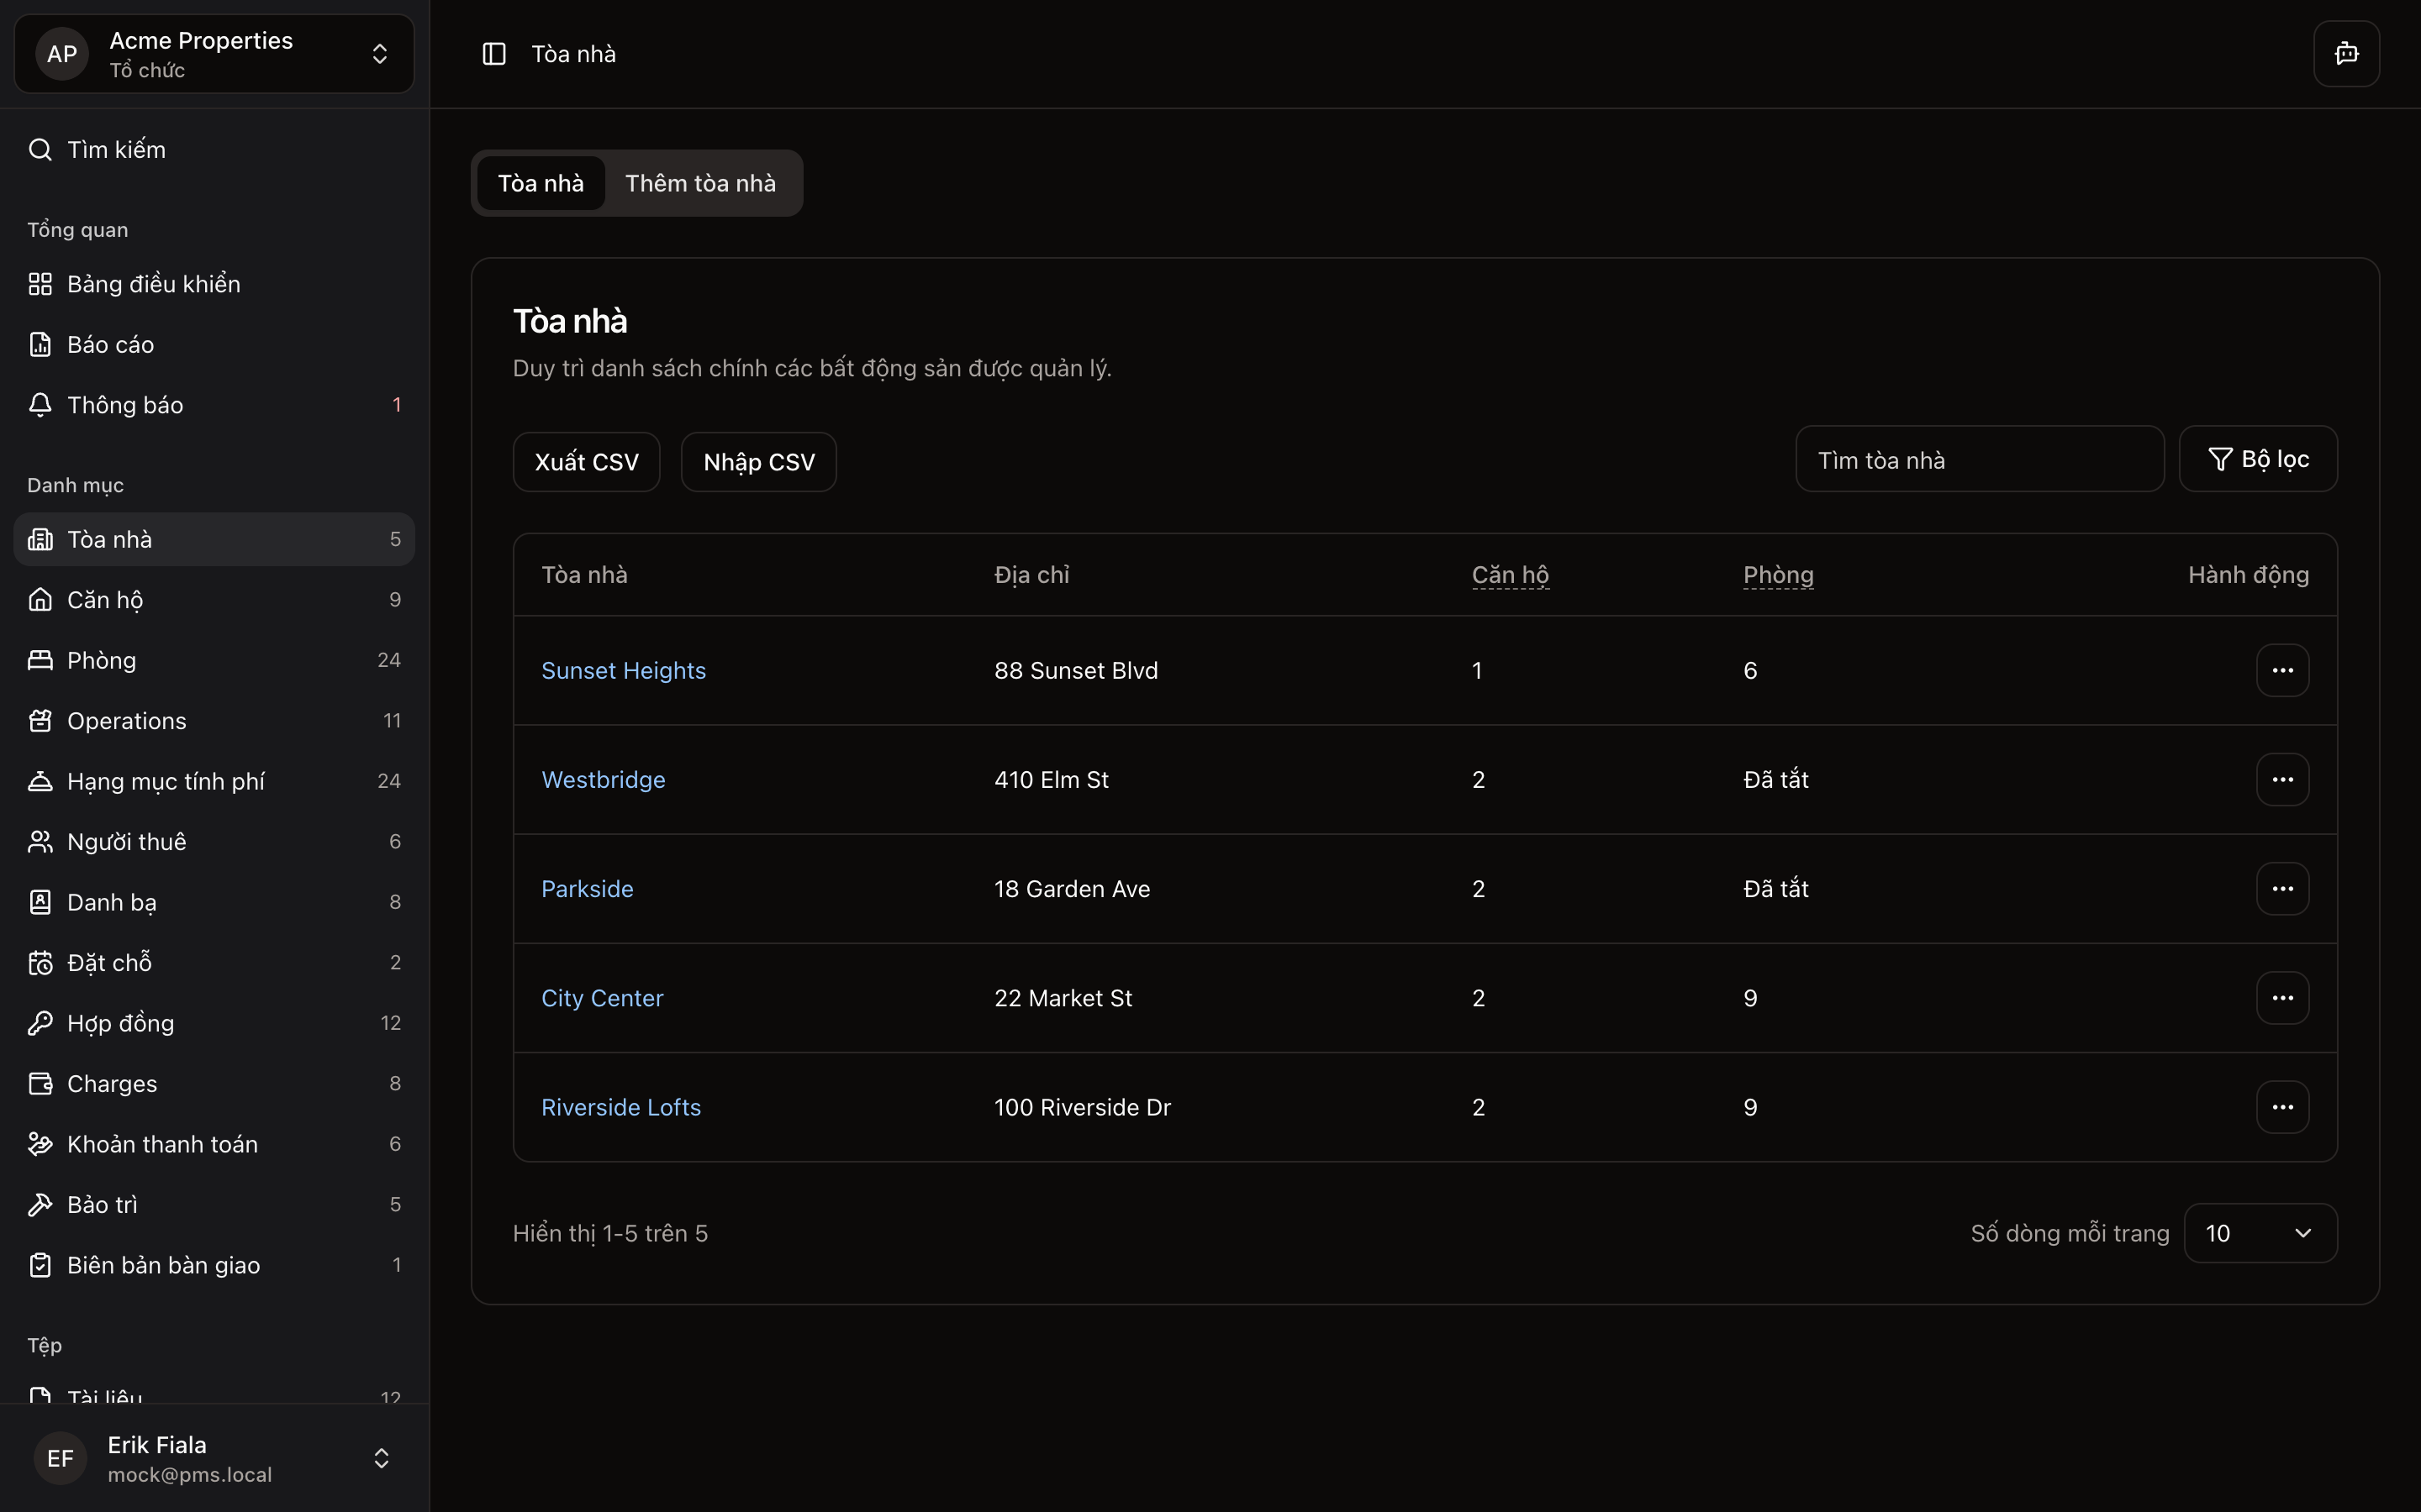This screenshot has height=1512, width=2421.
Task: Open rows-per-page dropdown showing 10
Action: pyautogui.click(x=2259, y=1233)
